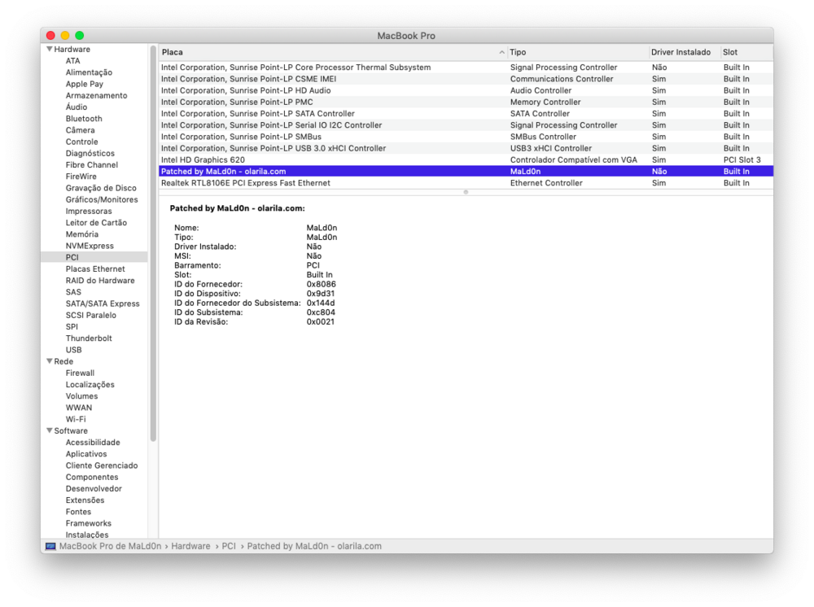The width and height of the screenshot is (814, 607).
Task: Click Hardware in the bottom path bar
Action: pyautogui.click(x=190, y=546)
